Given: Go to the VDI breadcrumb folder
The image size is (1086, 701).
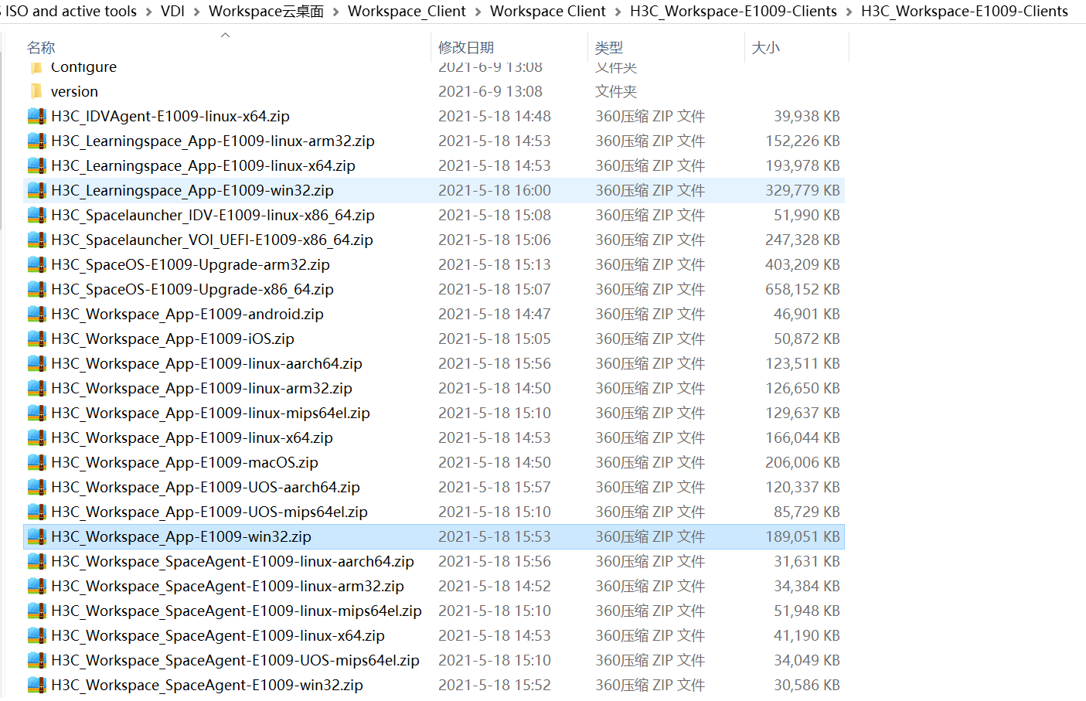Looking at the screenshot, I should 172,12.
